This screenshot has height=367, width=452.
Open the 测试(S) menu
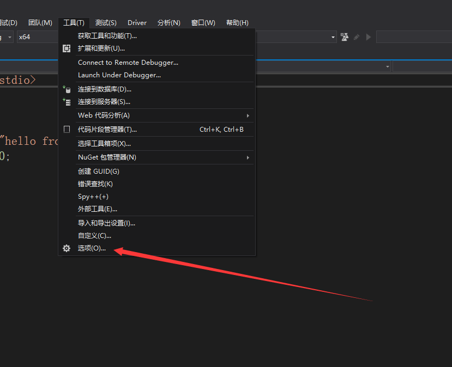[106, 23]
